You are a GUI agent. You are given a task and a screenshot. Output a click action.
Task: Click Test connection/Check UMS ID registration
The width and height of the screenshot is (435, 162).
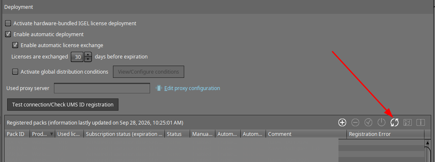(63, 105)
